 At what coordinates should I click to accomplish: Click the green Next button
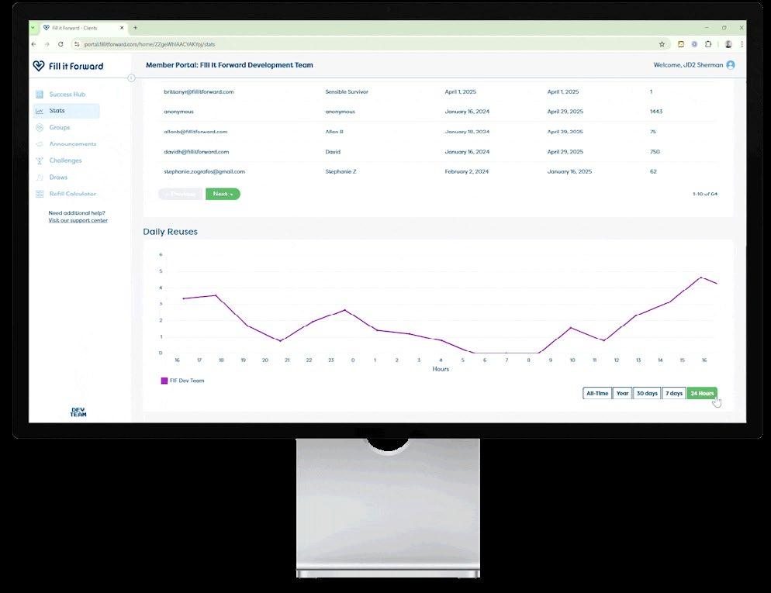pyautogui.click(x=223, y=194)
